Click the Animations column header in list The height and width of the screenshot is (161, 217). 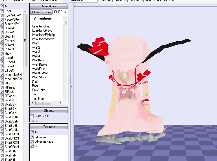(43, 18)
